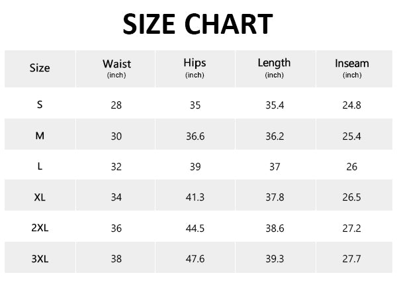Select the Length column header

274,67
